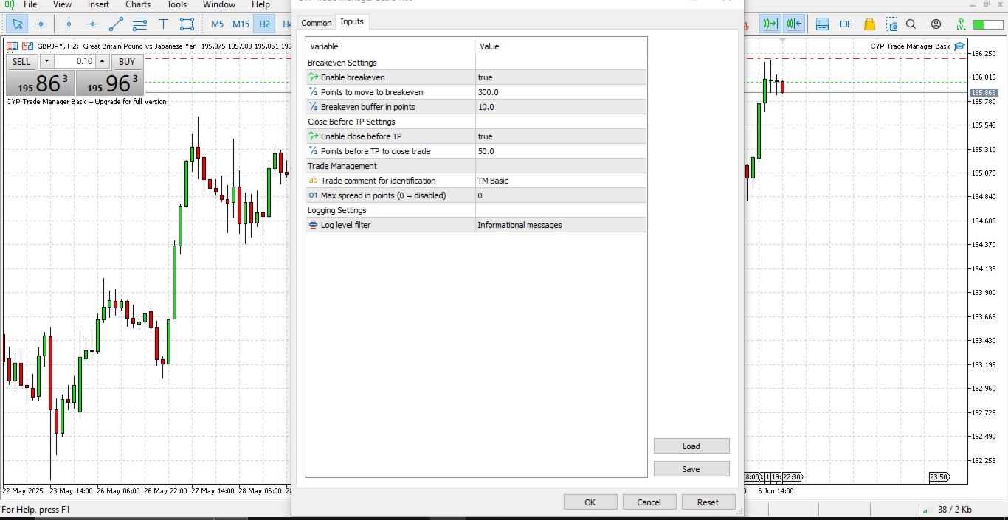Activate the crosshair tool

[41, 24]
